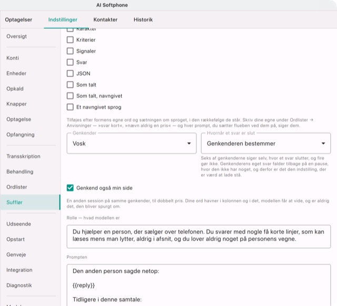337x306 pixels.
Task: Open the Genkender dropdown showing Vosk
Action: coord(132,143)
